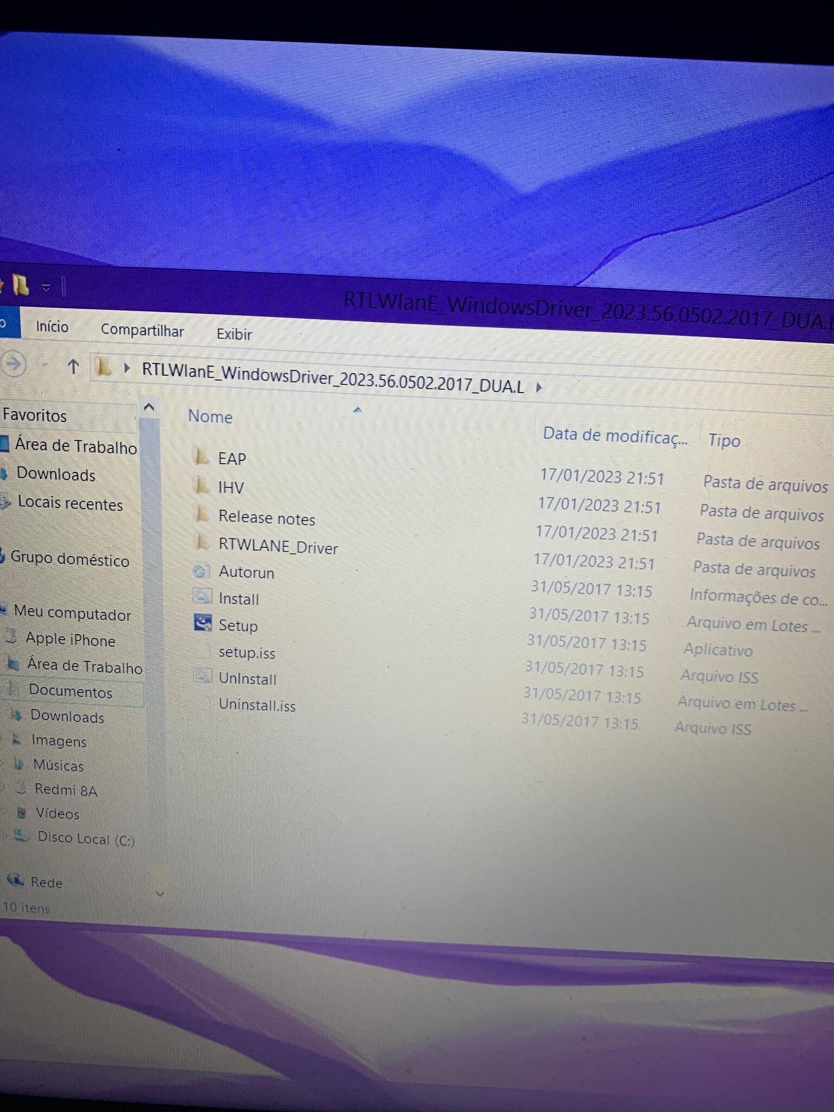
Task: Open Downloads under Meu computador
Action: click(x=67, y=716)
